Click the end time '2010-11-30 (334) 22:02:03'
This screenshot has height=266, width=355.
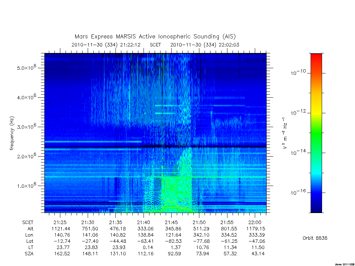pos(205,45)
